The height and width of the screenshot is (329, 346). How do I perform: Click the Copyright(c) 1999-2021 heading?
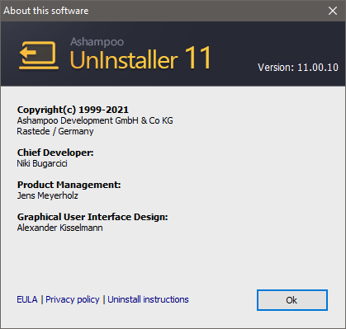[73, 110]
